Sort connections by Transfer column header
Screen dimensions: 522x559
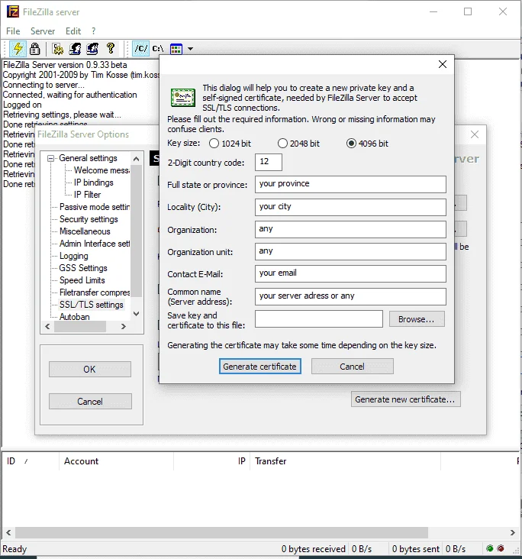345,461
